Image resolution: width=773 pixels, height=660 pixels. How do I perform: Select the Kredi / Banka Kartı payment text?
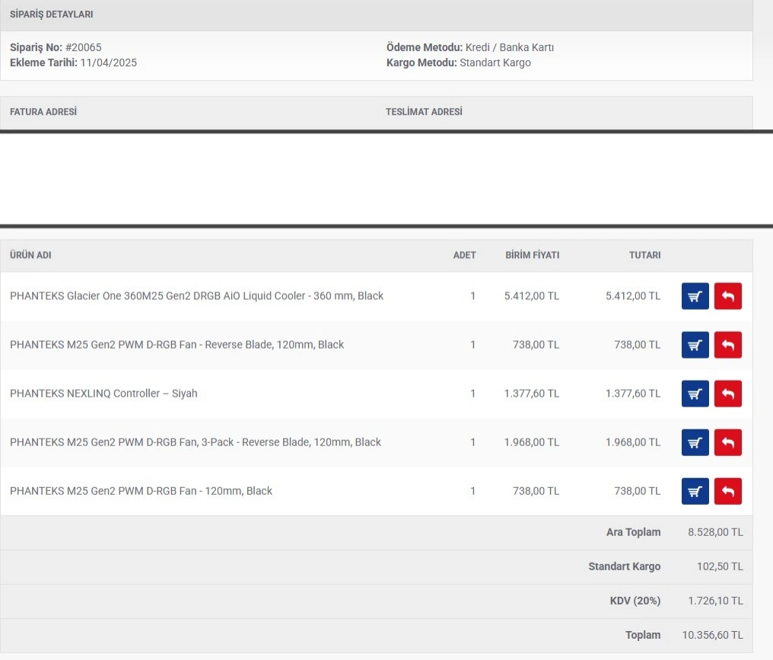[x=510, y=47]
